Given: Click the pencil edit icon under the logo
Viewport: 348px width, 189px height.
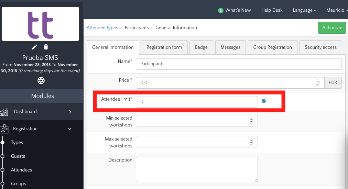Looking at the screenshot, I should click(34, 47).
